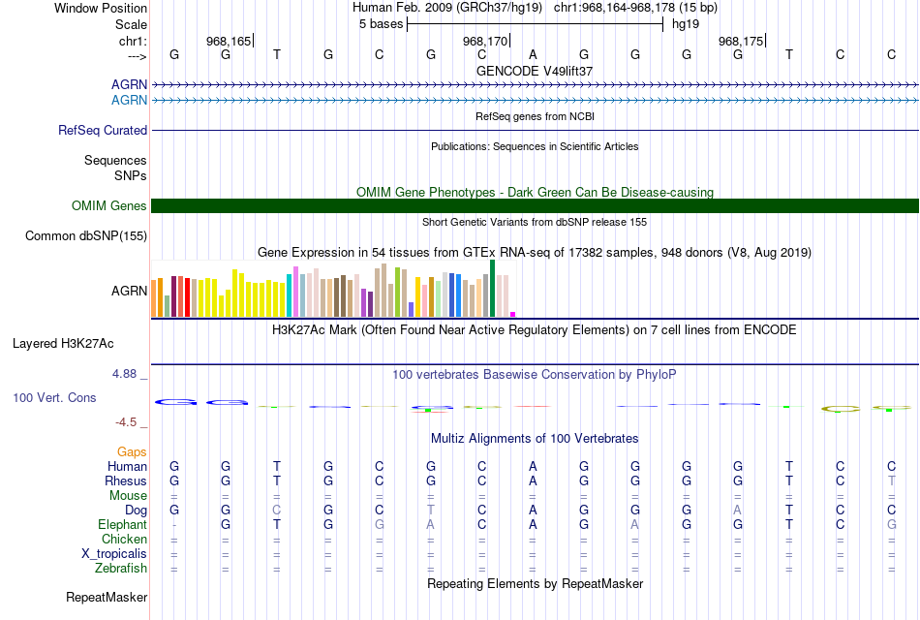Click the 'chr1:' ruler label

tap(133, 41)
